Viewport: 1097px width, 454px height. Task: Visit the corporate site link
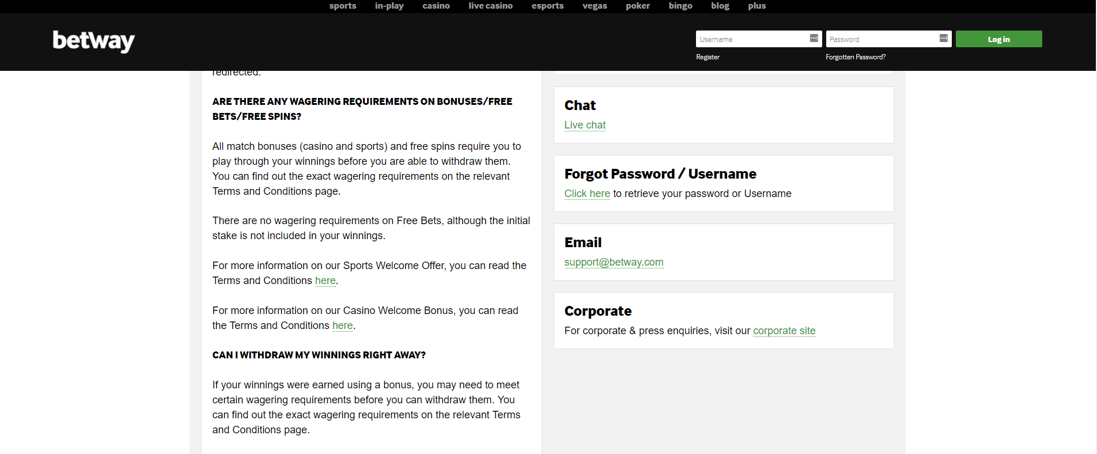pos(784,331)
